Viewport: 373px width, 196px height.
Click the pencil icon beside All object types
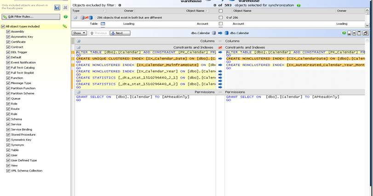[x=65, y=27]
